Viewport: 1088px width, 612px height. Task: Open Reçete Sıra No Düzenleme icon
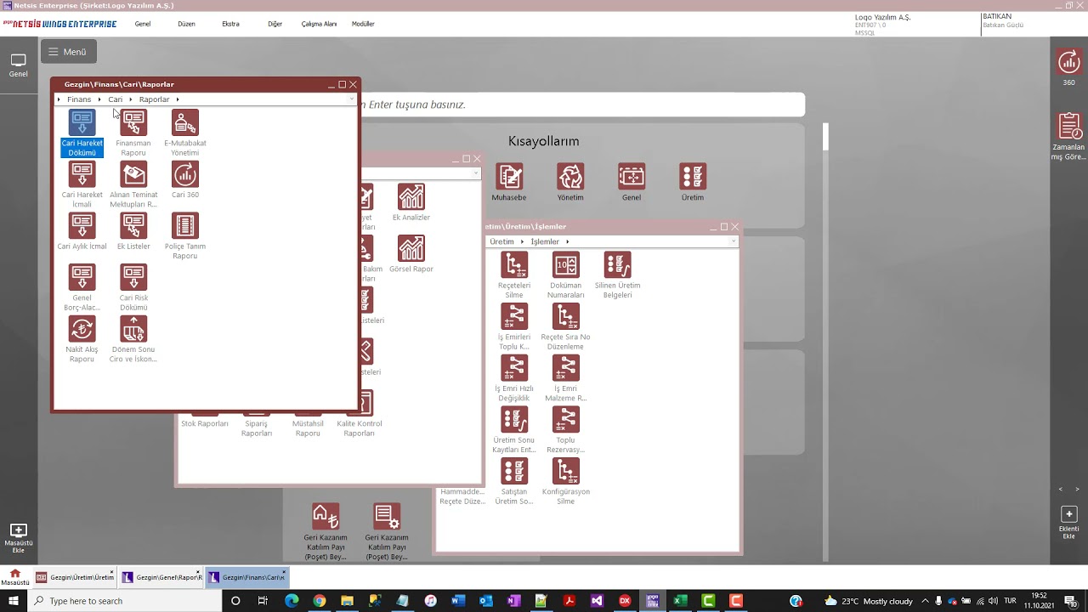point(566,316)
